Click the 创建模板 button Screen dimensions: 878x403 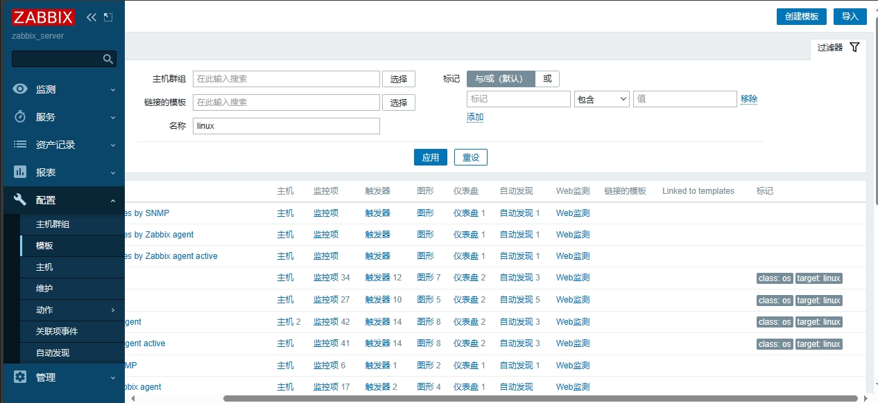coord(801,17)
